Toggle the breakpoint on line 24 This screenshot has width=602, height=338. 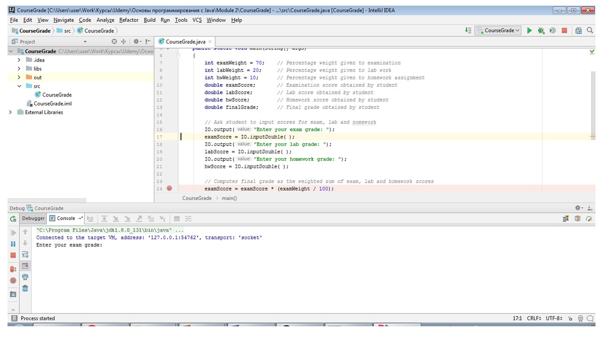169,189
